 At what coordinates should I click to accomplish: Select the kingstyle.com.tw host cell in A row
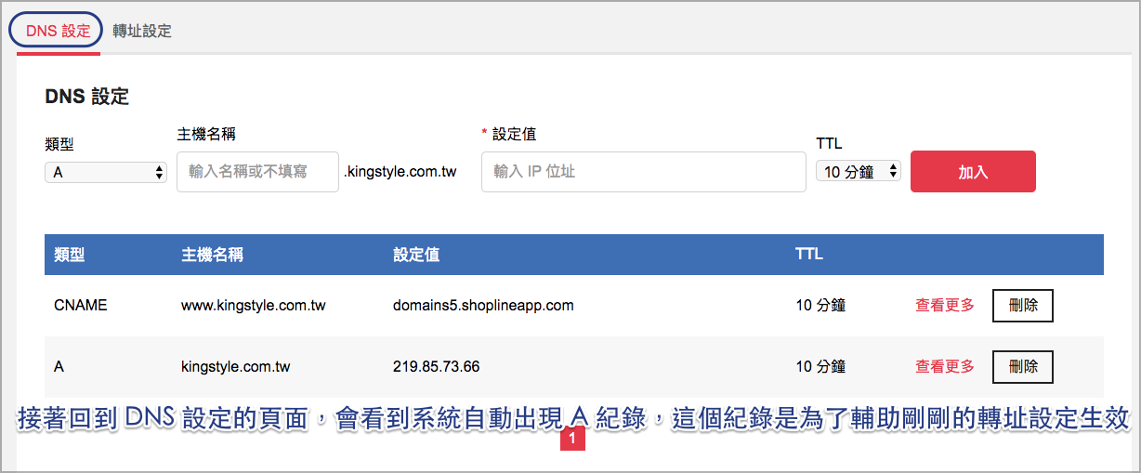[x=236, y=366]
